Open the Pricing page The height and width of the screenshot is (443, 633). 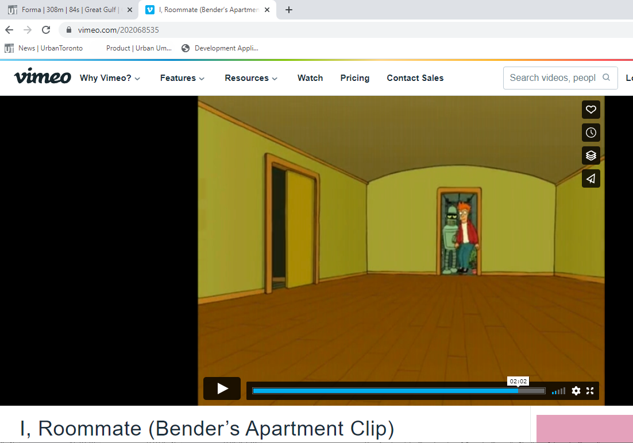355,78
